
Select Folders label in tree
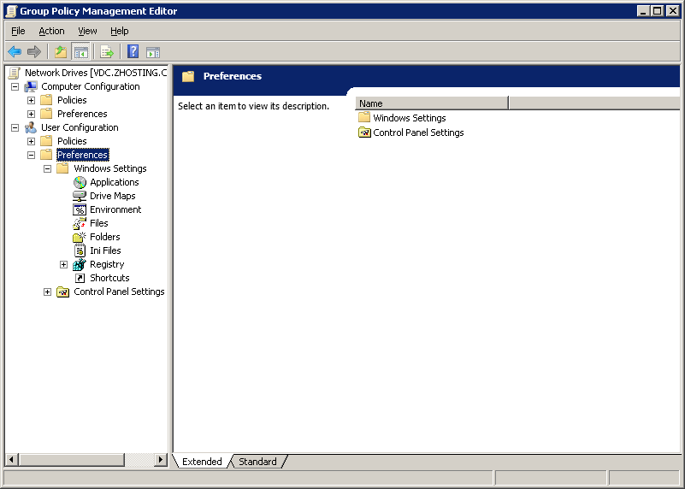coord(105,237)
